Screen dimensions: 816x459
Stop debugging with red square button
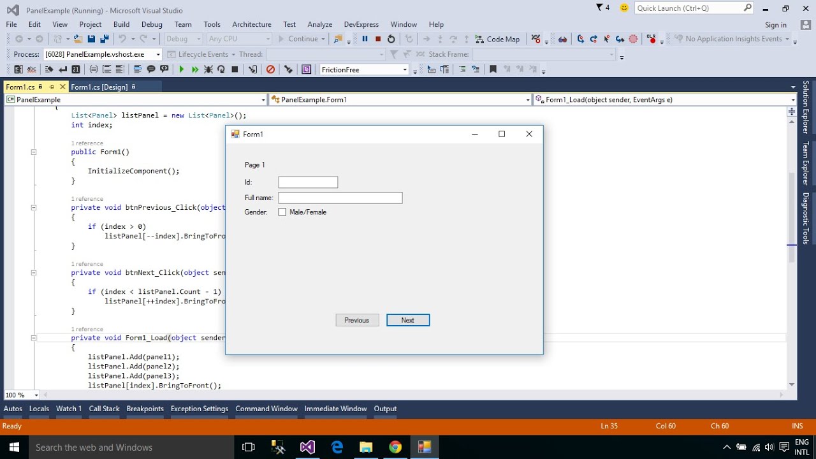coord(378,39)
